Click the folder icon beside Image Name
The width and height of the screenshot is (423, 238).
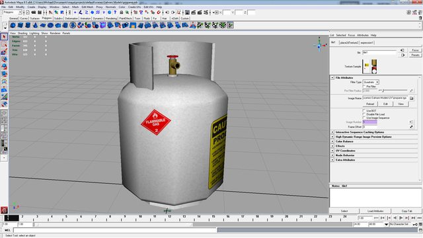point(411,99)
